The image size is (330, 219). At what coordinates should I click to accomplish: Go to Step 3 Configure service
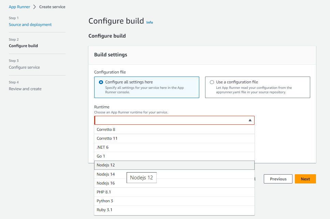tap(24, 67)
